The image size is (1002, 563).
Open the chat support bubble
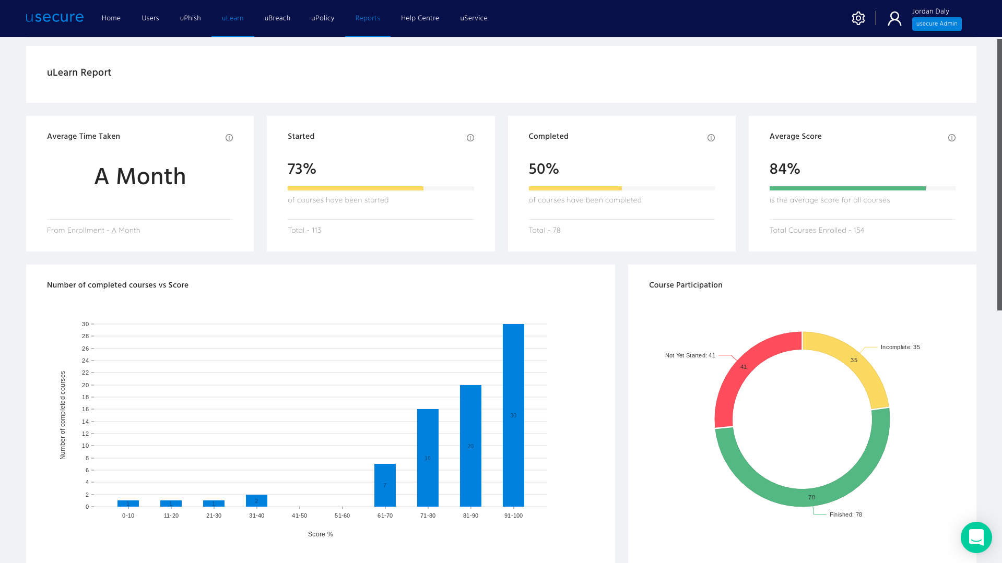tap(976, 537)
